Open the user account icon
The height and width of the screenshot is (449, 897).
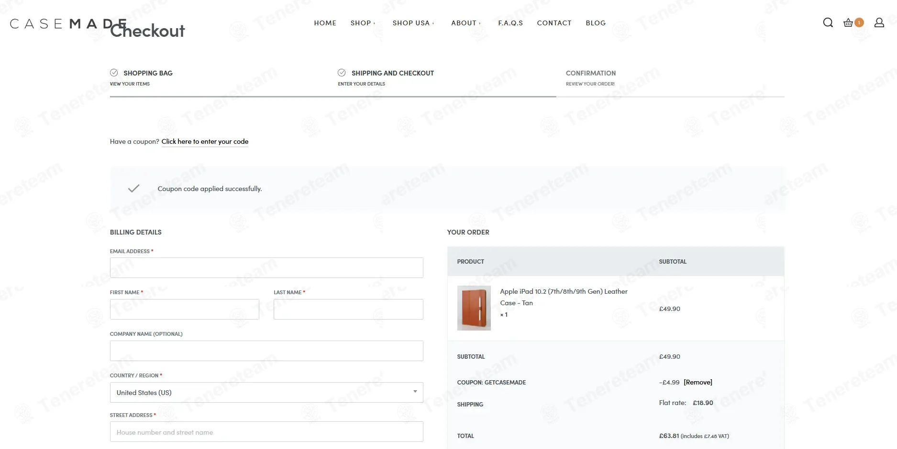coord(879,22)
